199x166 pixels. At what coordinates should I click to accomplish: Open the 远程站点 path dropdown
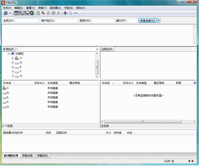195,49
